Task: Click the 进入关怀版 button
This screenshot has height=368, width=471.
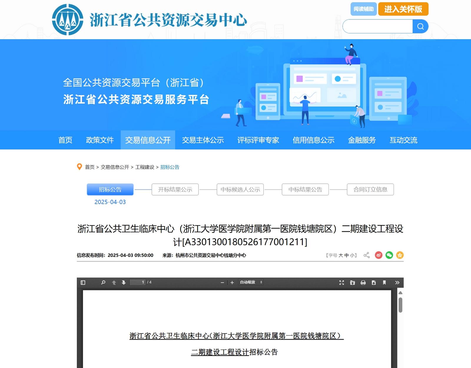Action: (x=403, y=9)
